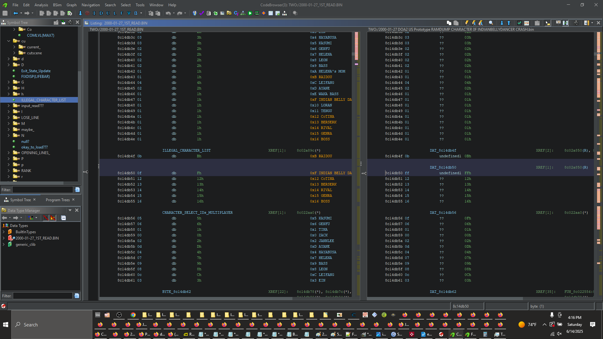
Task: Open the Bytes viewer icon
Action: point(209,13)
